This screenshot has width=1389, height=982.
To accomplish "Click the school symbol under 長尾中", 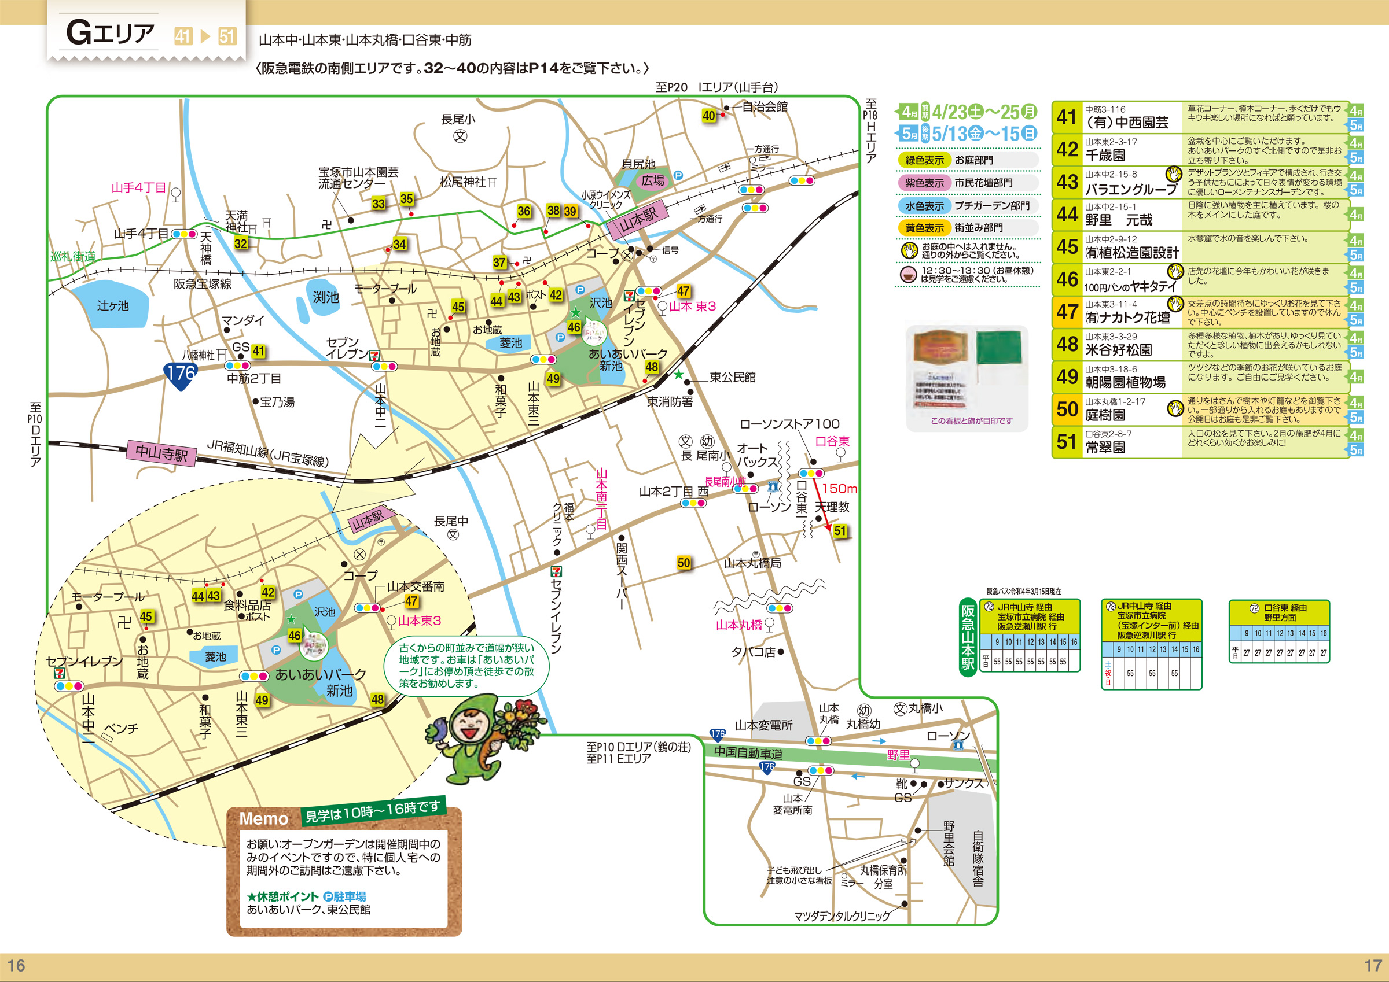I will pyautogui.click(x=453, y=535).
